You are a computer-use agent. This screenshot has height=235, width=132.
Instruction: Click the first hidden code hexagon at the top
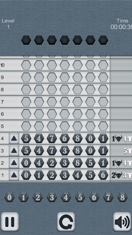(x=26, y=40)
